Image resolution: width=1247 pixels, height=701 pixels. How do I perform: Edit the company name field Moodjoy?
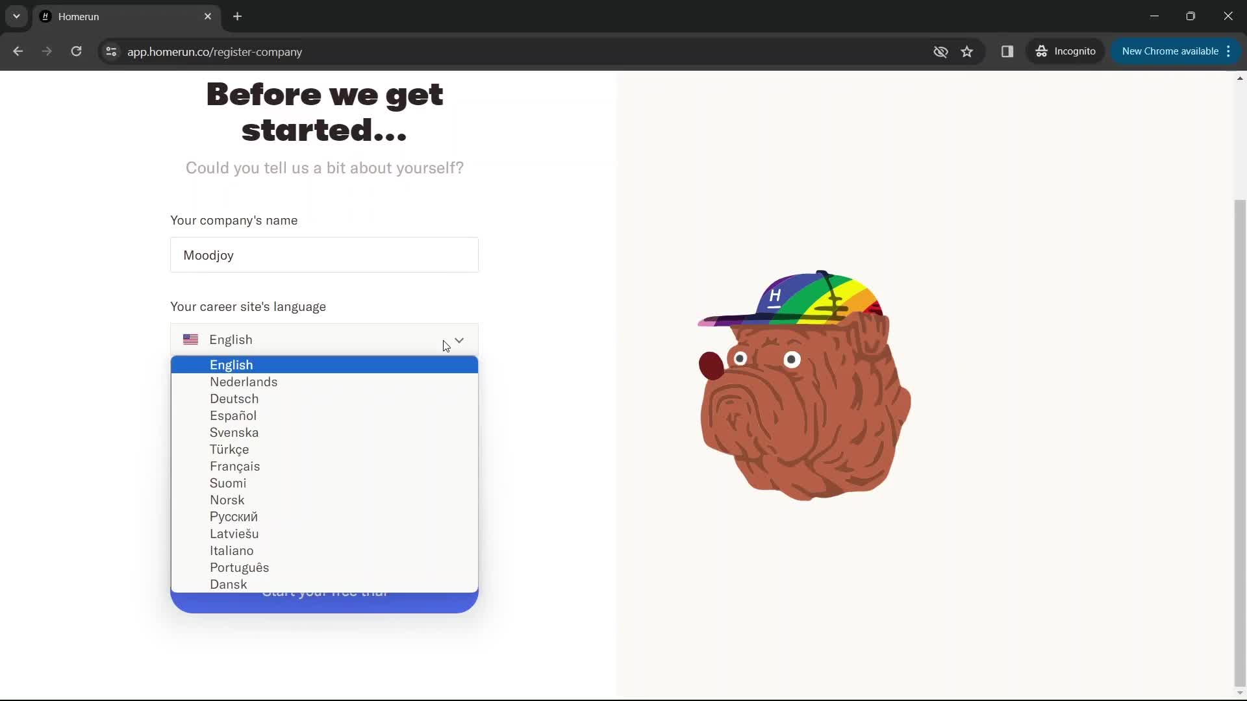click(x=324, y=255)
